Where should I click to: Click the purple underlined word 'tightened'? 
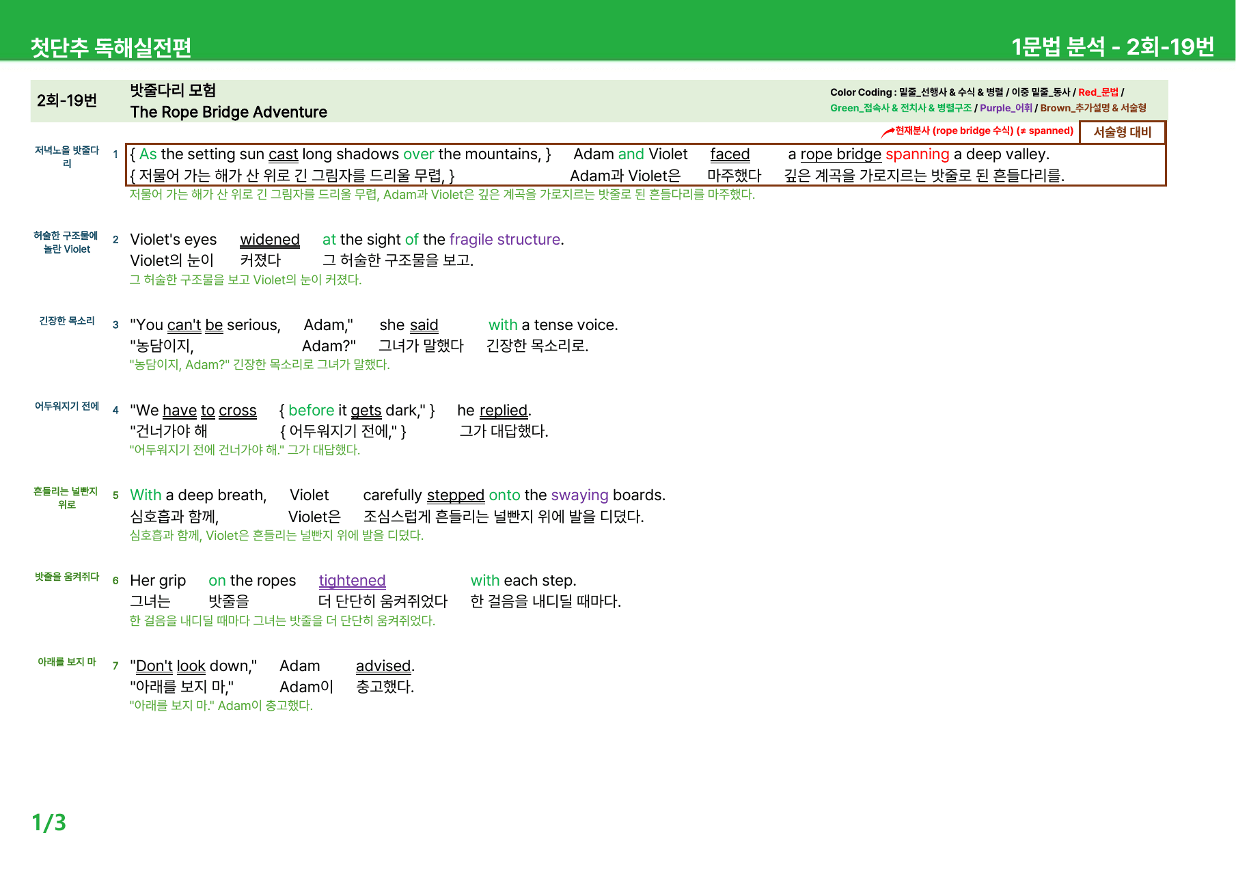tap(352, 581)
